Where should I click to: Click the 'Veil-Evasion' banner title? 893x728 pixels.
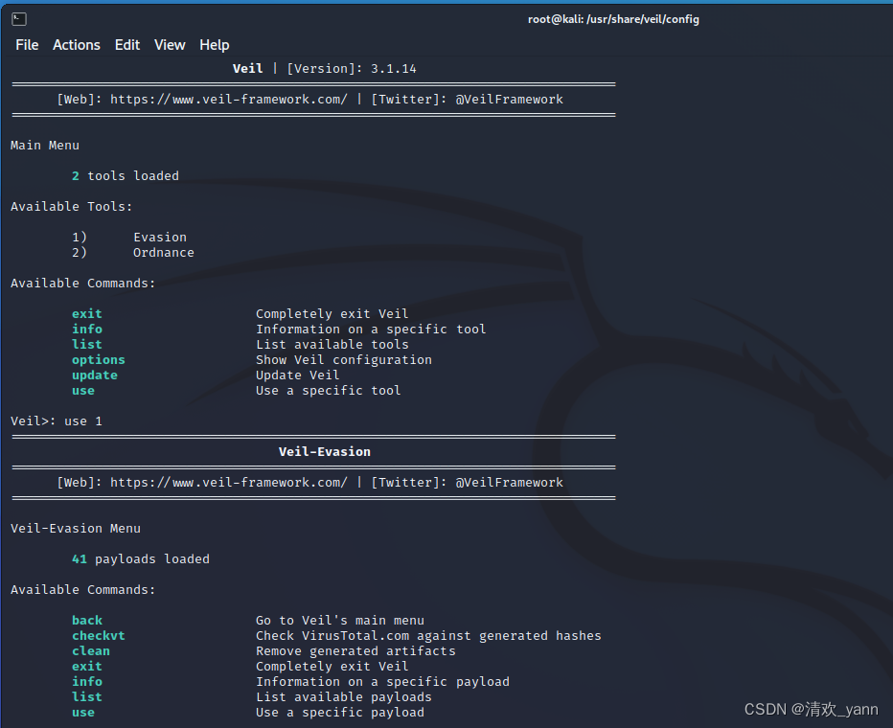tap(325, 452)
